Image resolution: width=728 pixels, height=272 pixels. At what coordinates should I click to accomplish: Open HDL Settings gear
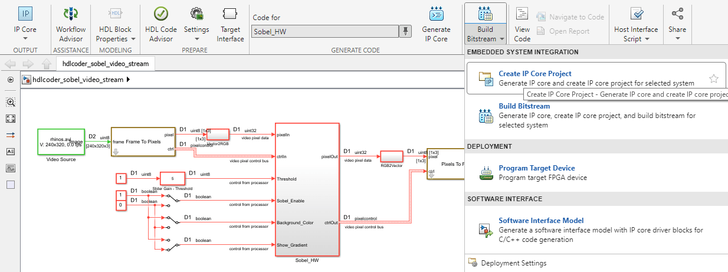click(x=196, y=14)
